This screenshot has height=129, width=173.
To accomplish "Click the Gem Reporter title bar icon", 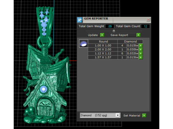I will 80,20.
